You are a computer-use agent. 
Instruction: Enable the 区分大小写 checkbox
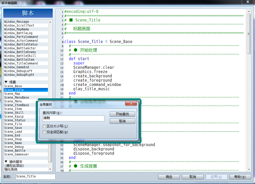coord(44,126)
